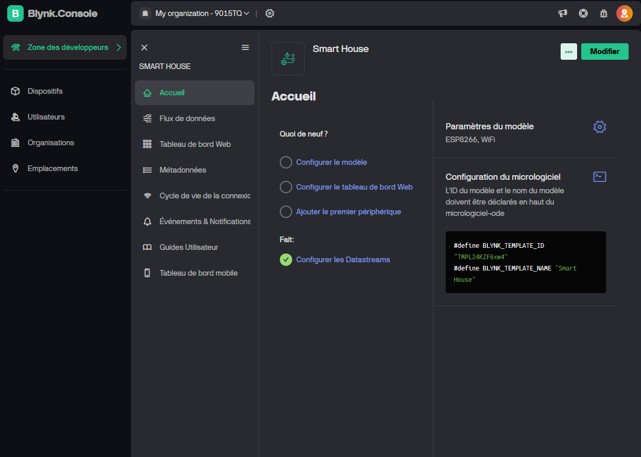
Task: Open announcements megaphone icon
Action: pos(563,13)
